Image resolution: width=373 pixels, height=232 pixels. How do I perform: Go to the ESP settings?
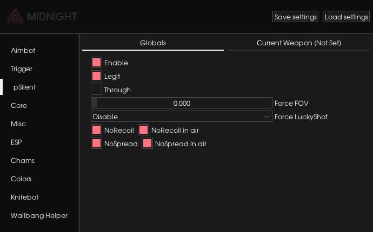click(x=16, y=142)
